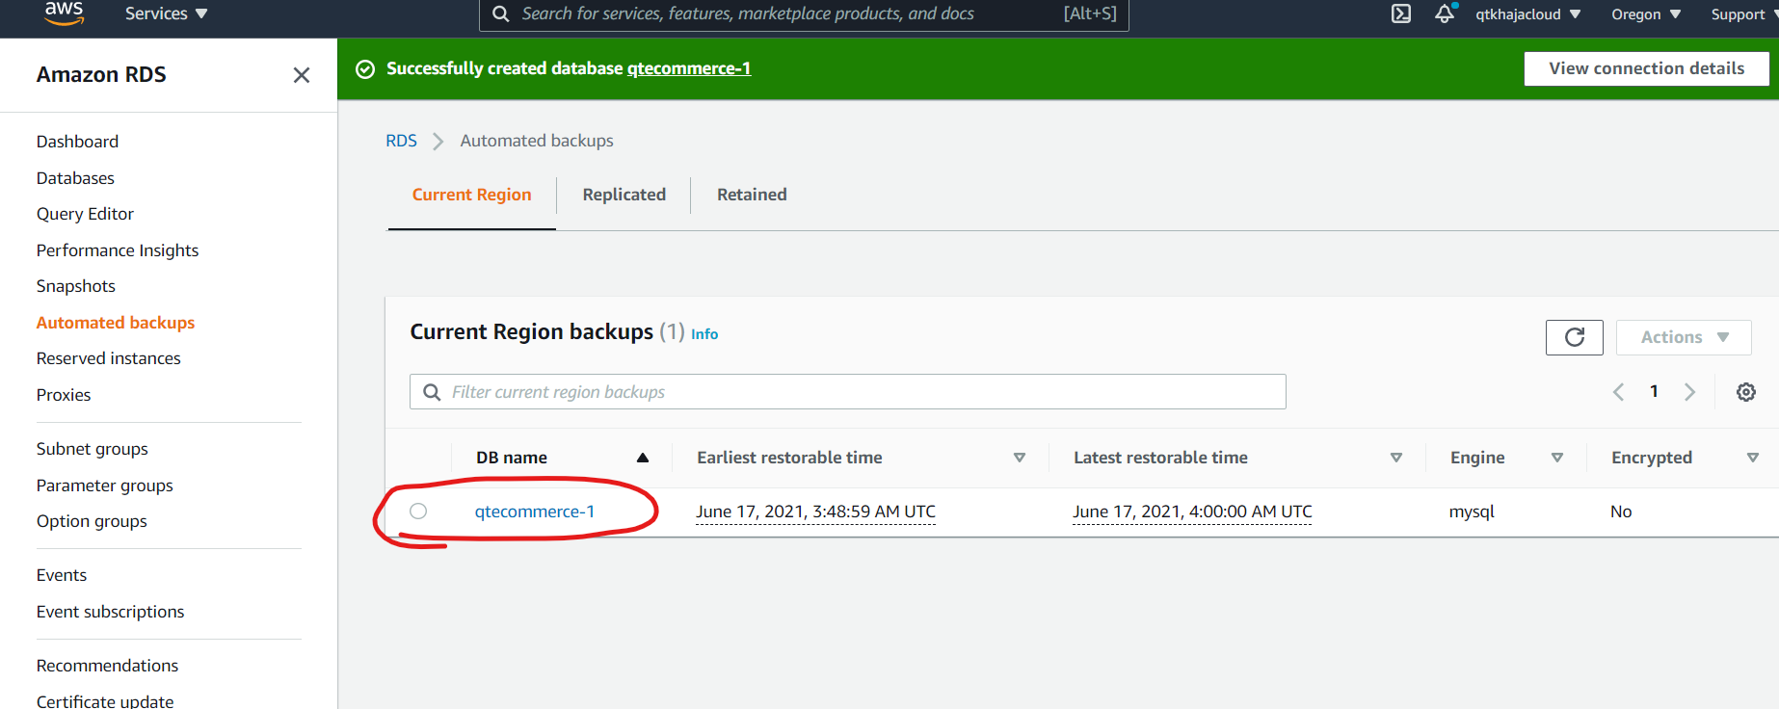Click the Filter current region backups field
This screenshot has width=1779, height=709.
coord(848,392)
